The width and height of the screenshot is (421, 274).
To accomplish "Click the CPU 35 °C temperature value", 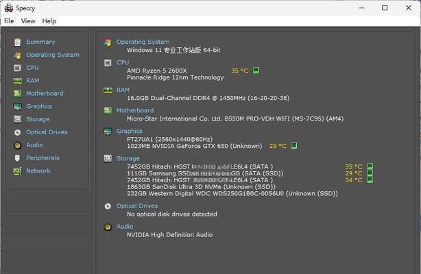I will (239, 71).
